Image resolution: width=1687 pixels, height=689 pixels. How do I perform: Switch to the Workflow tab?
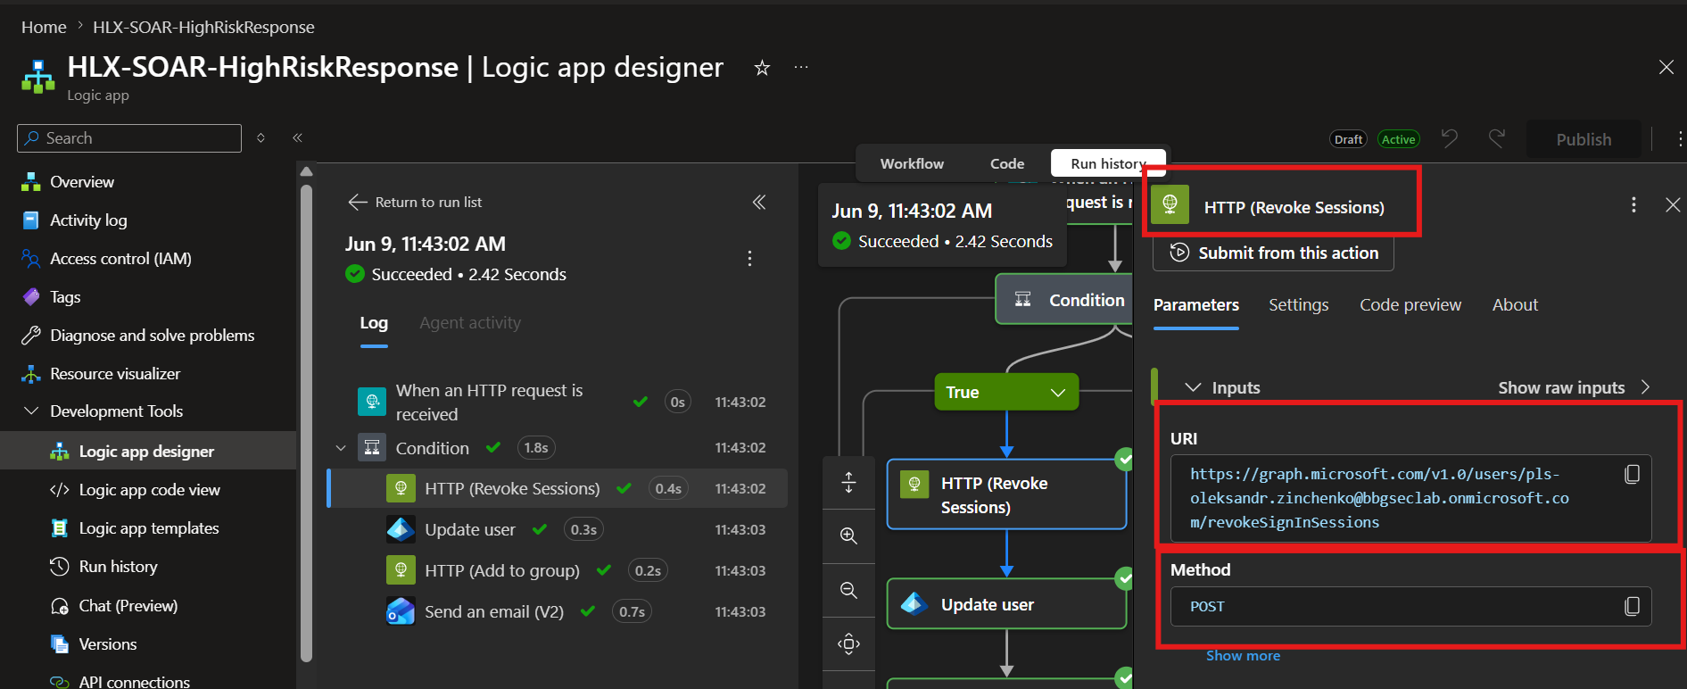[912, 163]
